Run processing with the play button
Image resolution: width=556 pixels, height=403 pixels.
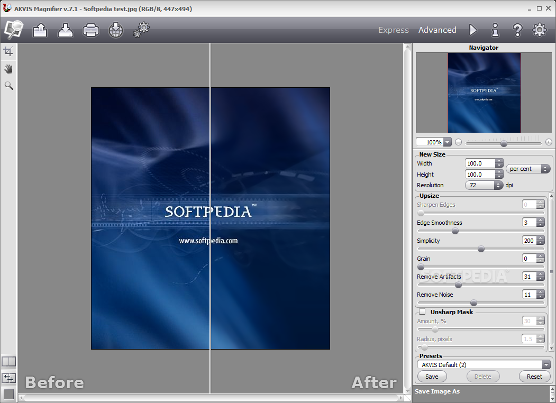(x=473, y=30)
